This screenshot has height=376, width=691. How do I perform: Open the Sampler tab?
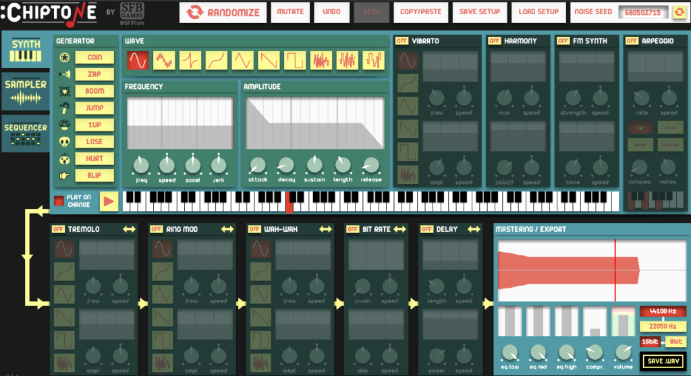(26, 91)
